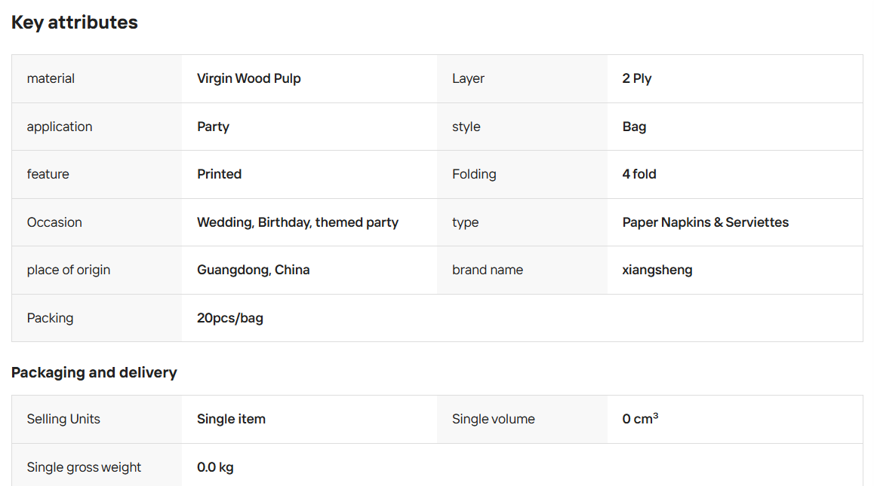
Task: Select the Printed feature value
Action: tap(219, 174)
